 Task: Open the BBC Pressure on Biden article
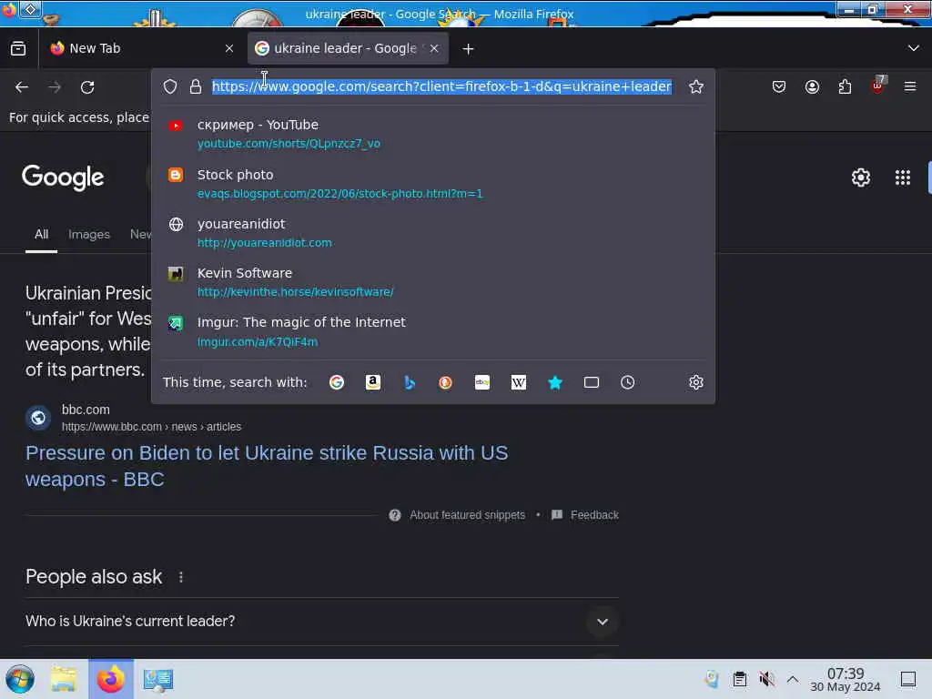coord(267,466)
